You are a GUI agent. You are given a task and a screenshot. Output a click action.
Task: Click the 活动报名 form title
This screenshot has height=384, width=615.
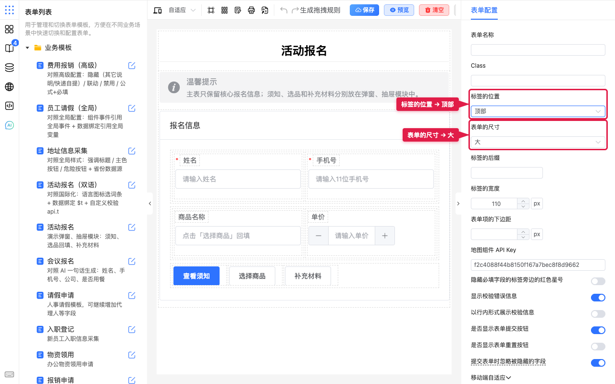coord(304,51)
